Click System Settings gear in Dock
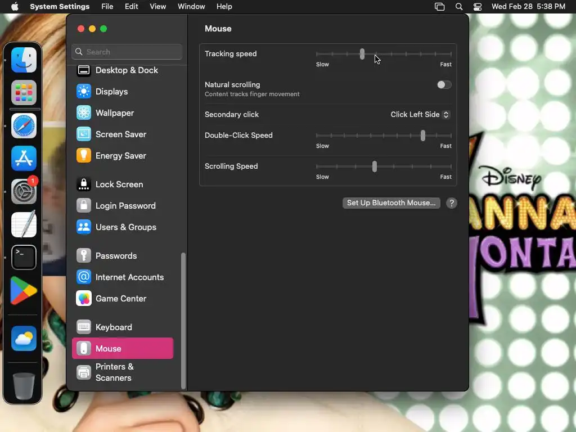This screenshot has height=432, width=576. pyautogui.click(x=24, y=191)
